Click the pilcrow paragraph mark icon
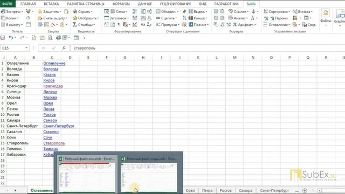Screen dimensions: 345x194 click(x=119, y=25)
